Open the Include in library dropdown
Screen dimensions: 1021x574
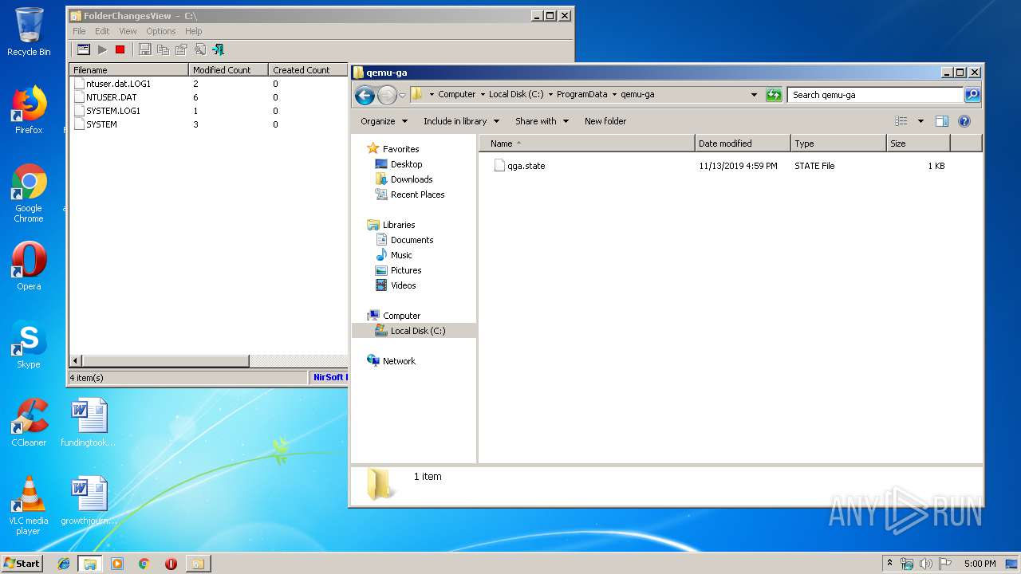[x=461, y=121]
